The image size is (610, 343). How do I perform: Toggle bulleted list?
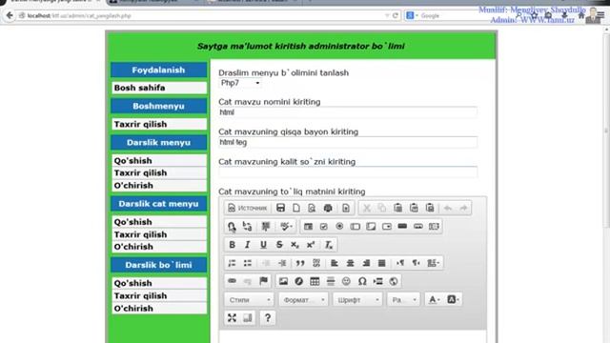click(x=248, y=263)
